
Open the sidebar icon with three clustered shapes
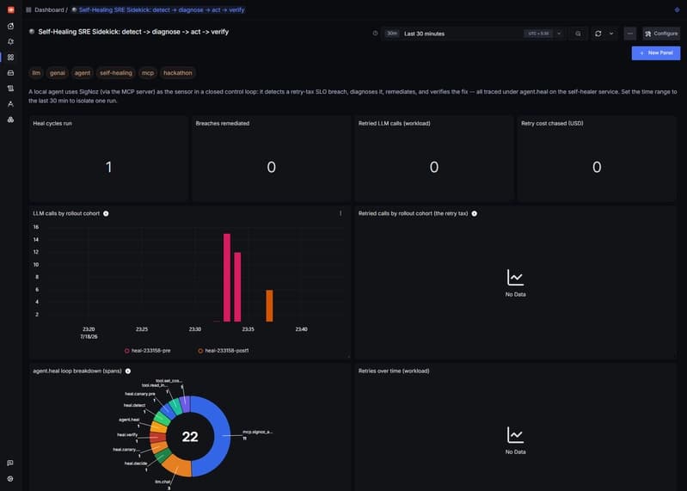pos(10,120)
